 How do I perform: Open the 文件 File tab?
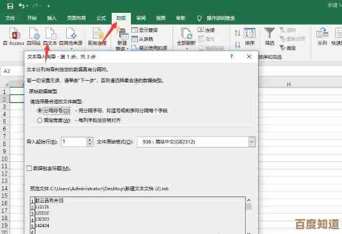tap(10, 18)
